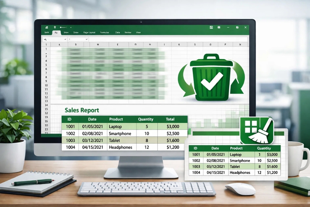Switch to the Data ribbon tab
This screenshot has height=207, width=310.
coord(117,32)
